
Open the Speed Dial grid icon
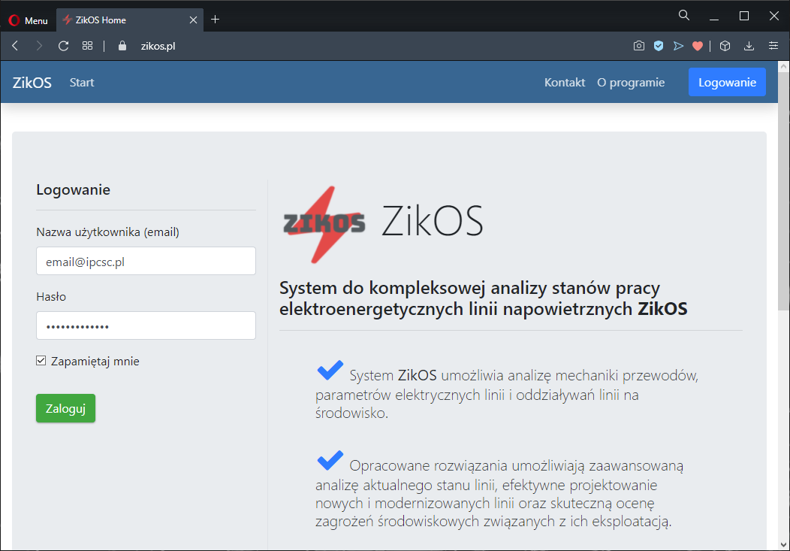87,46
